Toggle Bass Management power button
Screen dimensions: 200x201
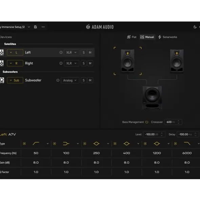pos(147,122)
